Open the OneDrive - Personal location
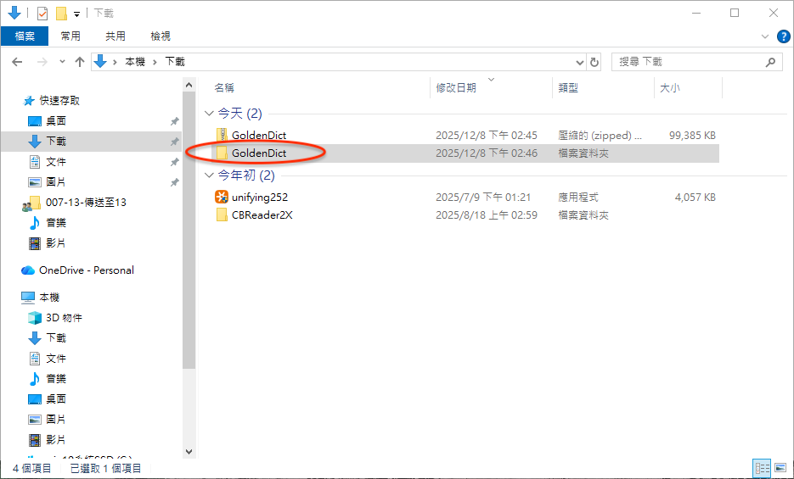This screenshot has height=479, width=794. click(86, 270)
